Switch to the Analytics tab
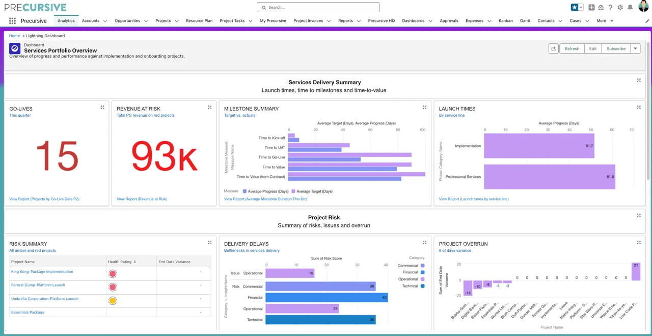Image resolution: width=652 pixels, height=336 pixels. pos(66,21)
